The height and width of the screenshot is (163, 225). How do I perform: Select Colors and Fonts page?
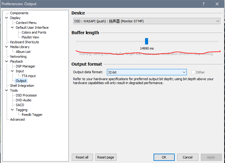34,32
